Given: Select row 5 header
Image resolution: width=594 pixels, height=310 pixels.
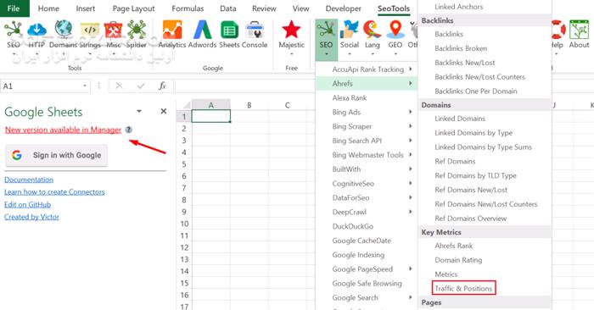Looking at the screenshot, I should [x=184, y=164].
